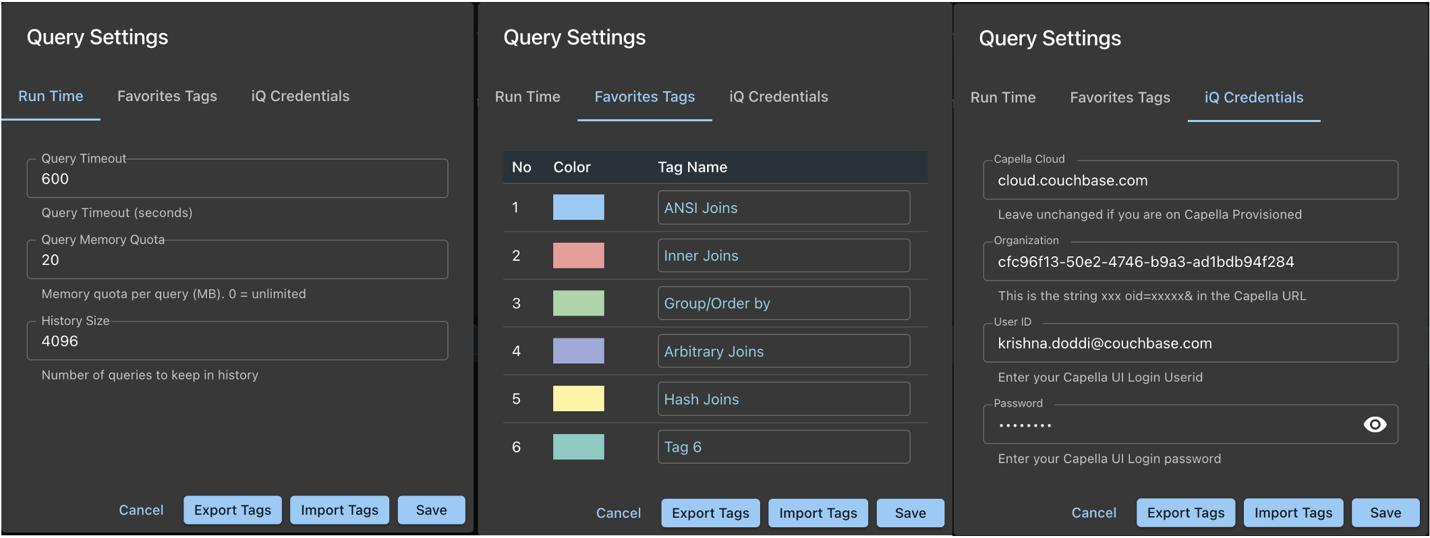Edit the Inner Joins tag name field
This screenshot has height=538, width=1430.
784,256
